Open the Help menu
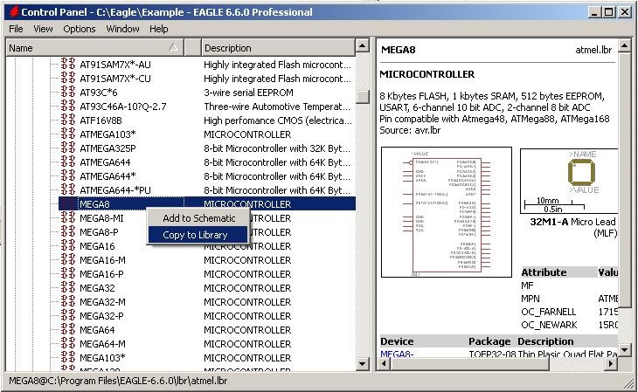 (x=158, y=29)
